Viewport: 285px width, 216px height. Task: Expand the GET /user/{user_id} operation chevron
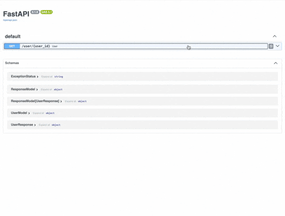(277, 46)
